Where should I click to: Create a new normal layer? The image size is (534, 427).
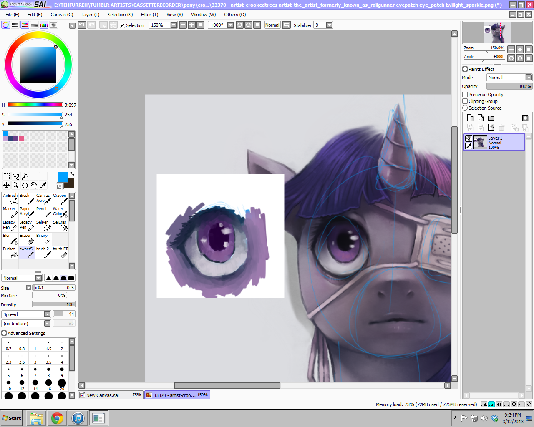click(x=470, y=118)
